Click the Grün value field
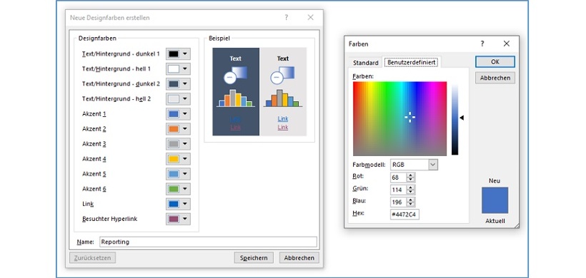 point(398,190)
